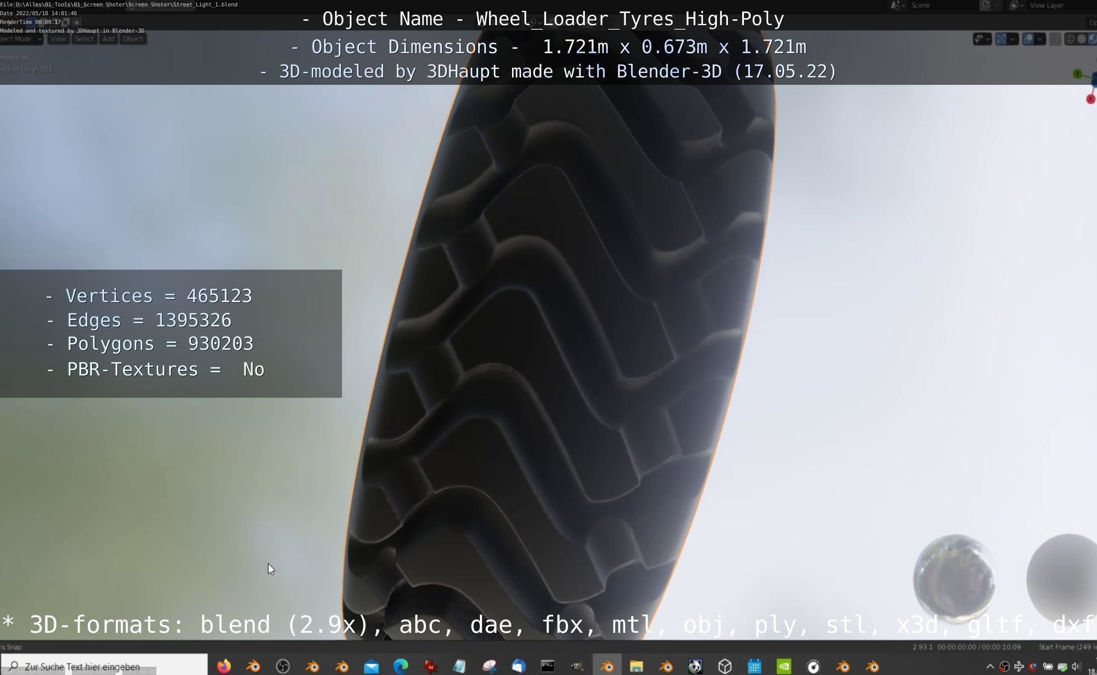Open the View menu in viewport header
The height and width of the screenshot is (675, 1097).
click(x=58, y=39)
